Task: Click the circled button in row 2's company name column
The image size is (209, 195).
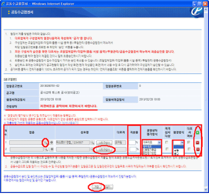Action: [x=104, y=150]
